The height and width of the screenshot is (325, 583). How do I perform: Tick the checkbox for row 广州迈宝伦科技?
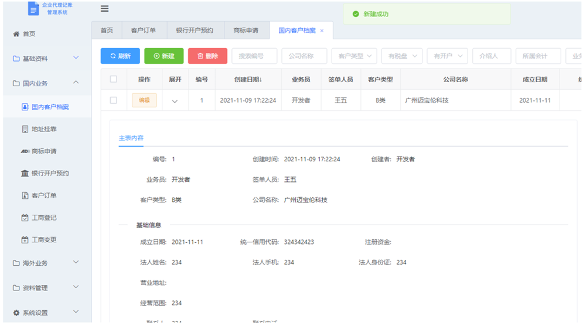tap(114, 100)
